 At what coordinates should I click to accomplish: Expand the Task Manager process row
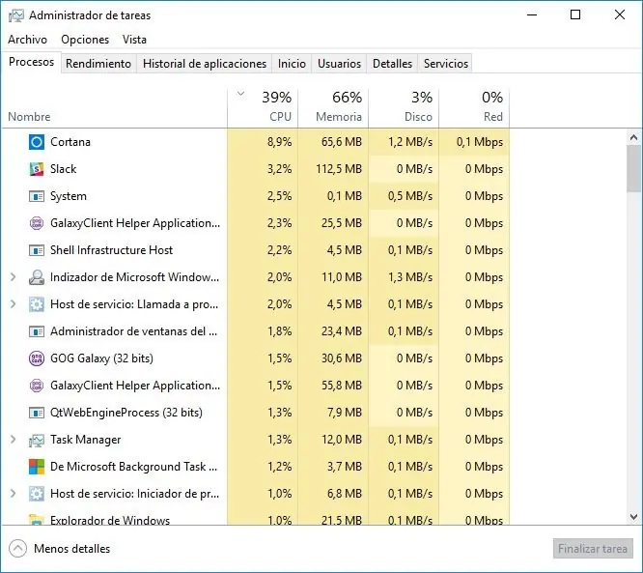(14, 440)
